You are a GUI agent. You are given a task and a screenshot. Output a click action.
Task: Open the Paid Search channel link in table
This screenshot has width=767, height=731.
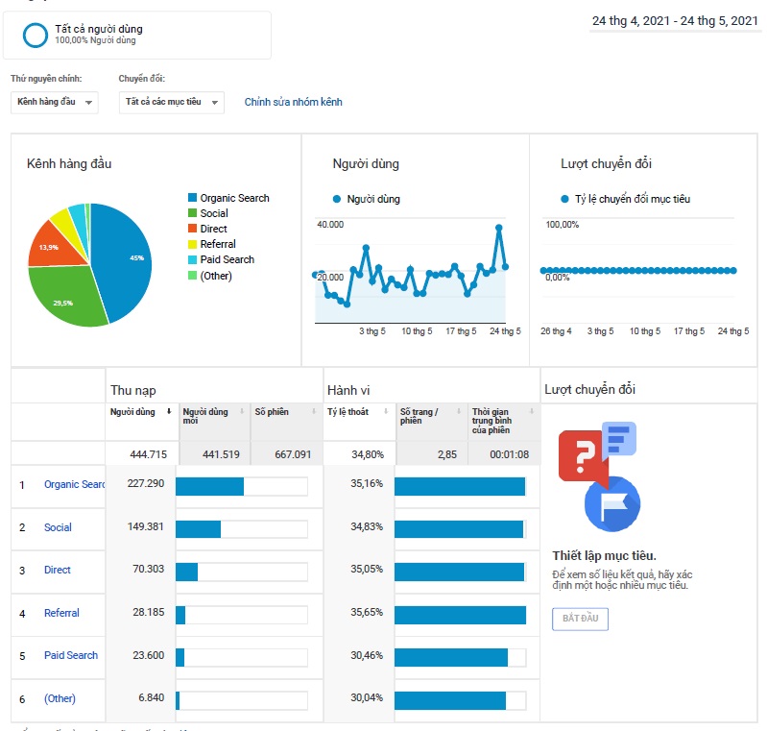71,656
